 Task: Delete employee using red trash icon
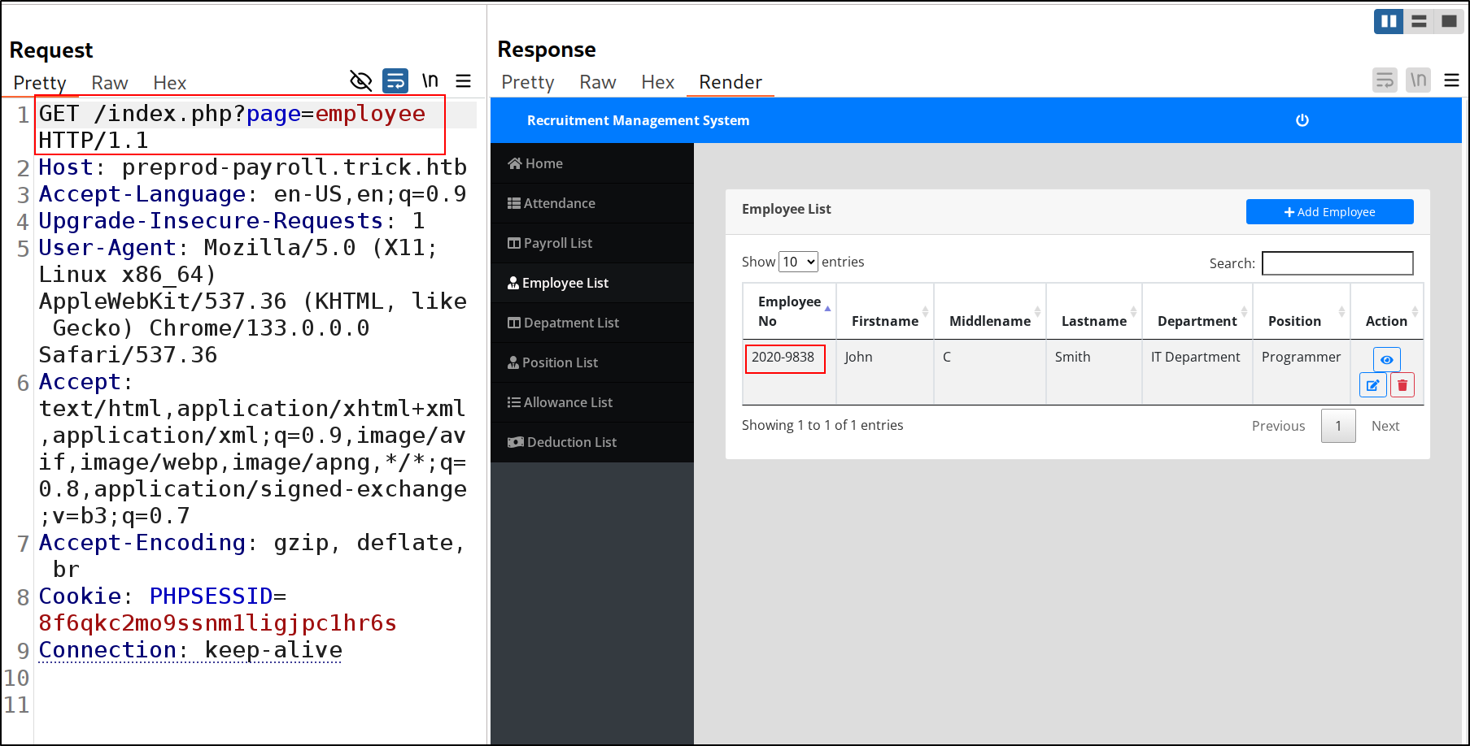click(1402, 385)
